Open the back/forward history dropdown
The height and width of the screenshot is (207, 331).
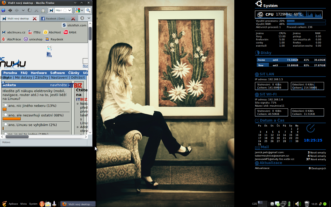23,10
